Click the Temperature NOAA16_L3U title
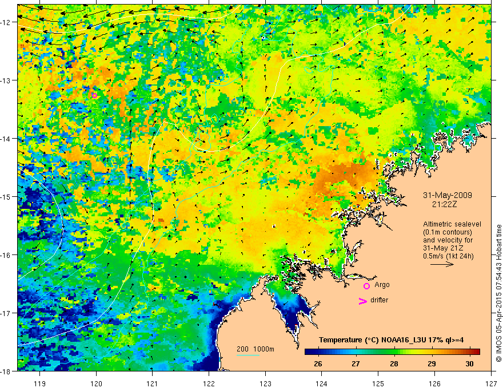Image resolution: width=503 pixels, height=388 pixels. (x=391, y=340)
